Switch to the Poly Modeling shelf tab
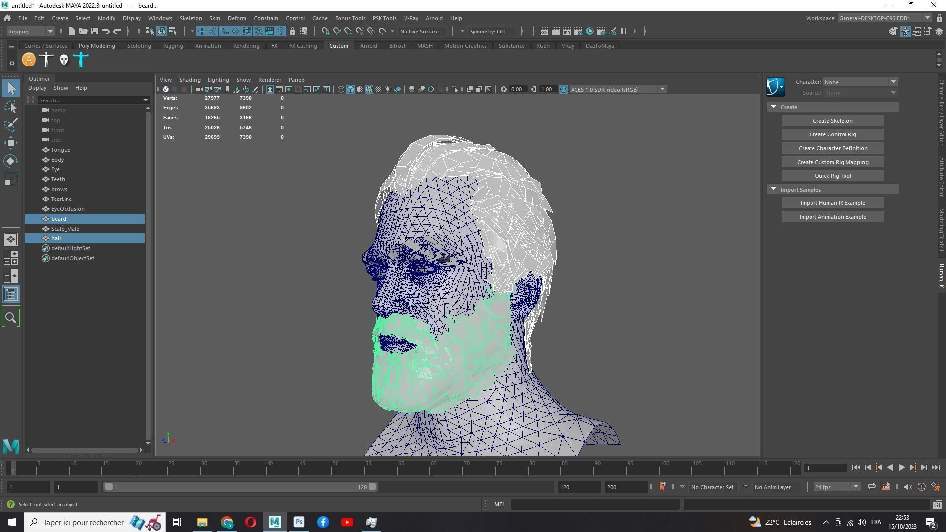Image resolution: width=946 pixels, height=532 pixels. [x=97, y=46]
